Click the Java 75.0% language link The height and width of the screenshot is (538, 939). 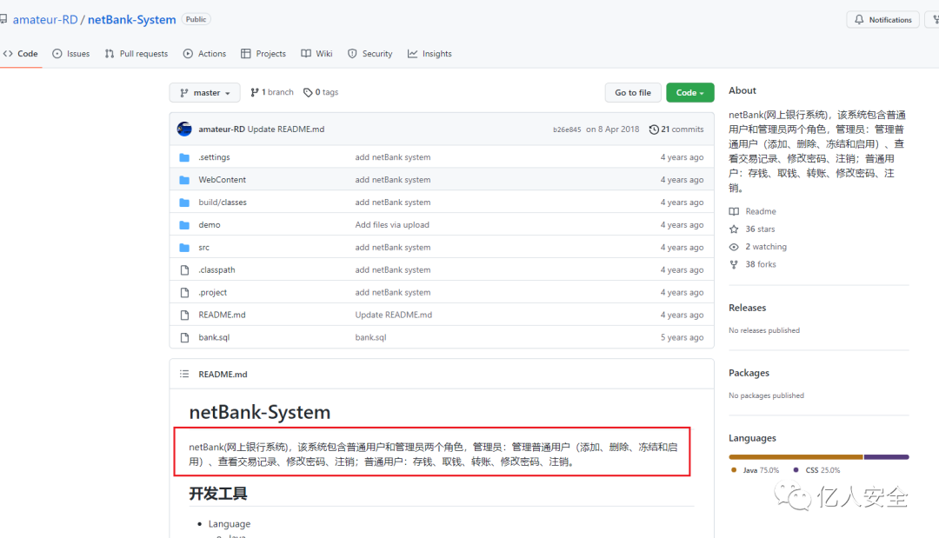click(x=756, y=470)
